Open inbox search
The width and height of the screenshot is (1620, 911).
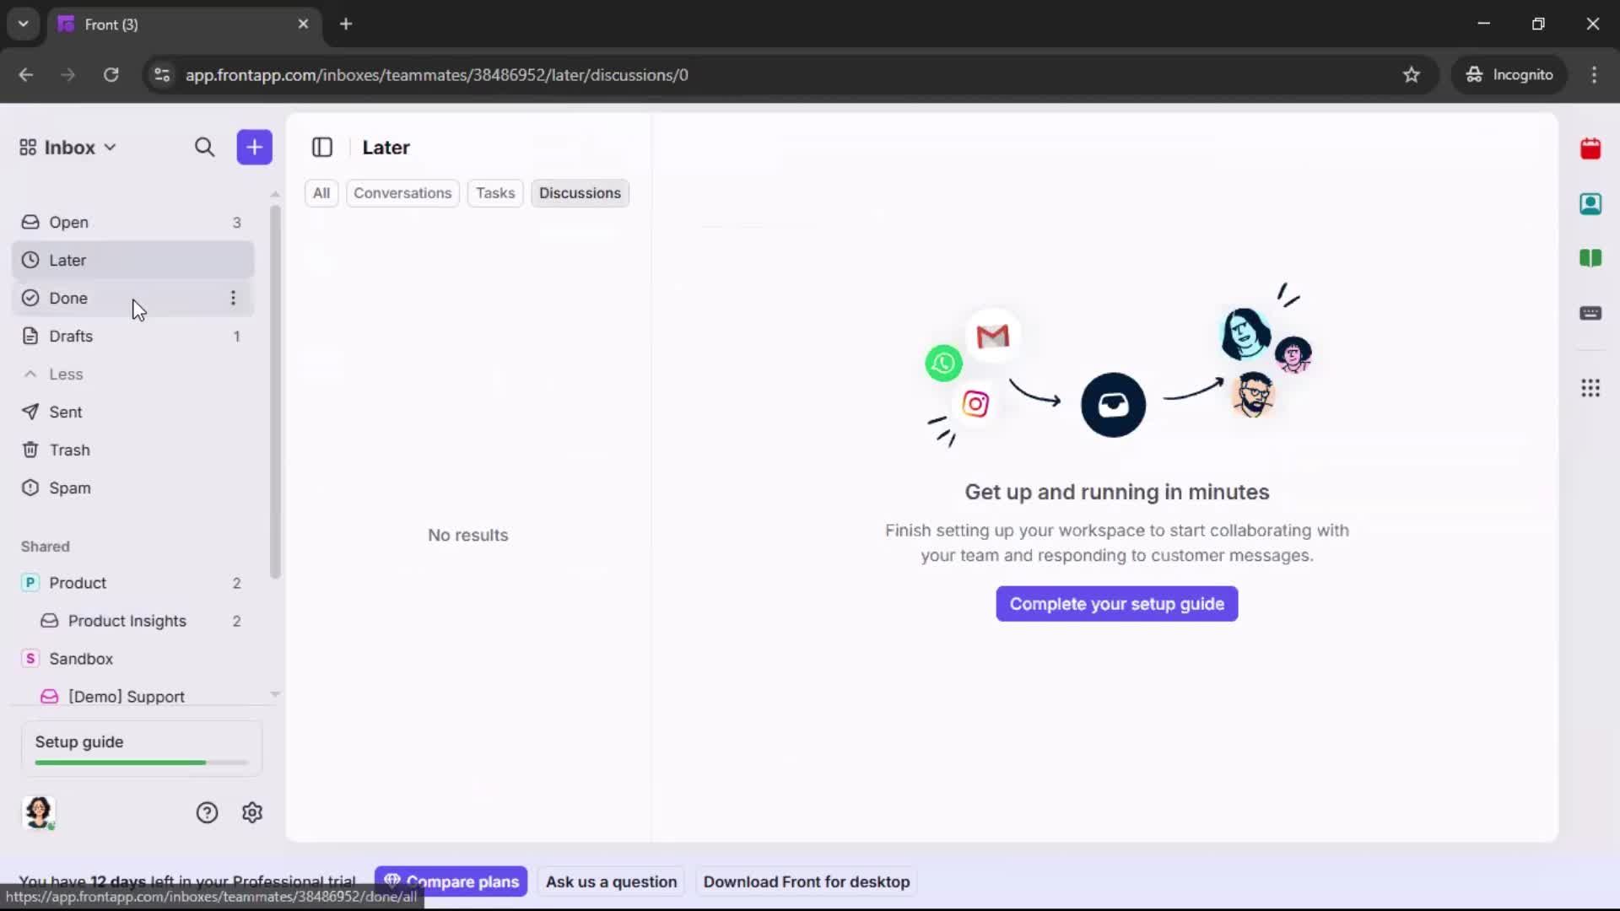(x=205, y=147)
